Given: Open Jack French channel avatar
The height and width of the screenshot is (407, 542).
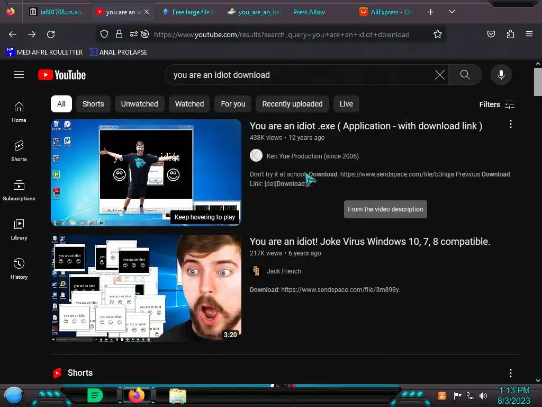Looking at the screenshot, I should (x=256, y=271).
